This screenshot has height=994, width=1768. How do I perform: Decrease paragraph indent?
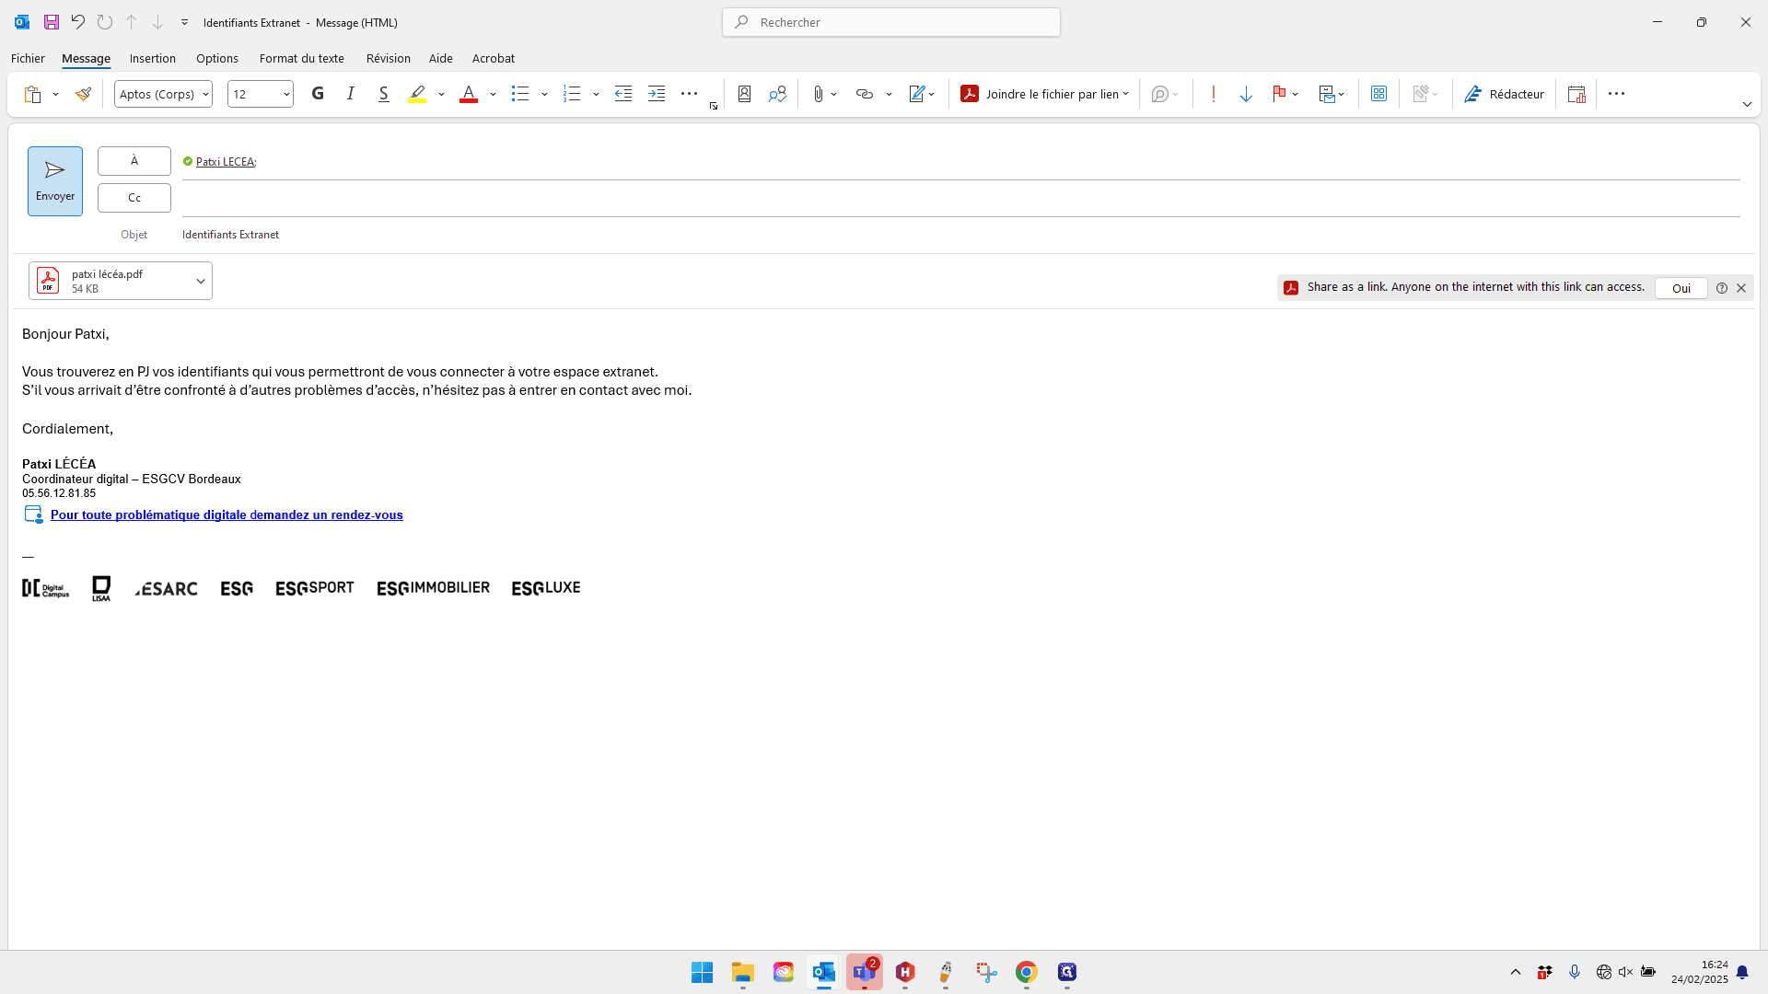(623, 94)
